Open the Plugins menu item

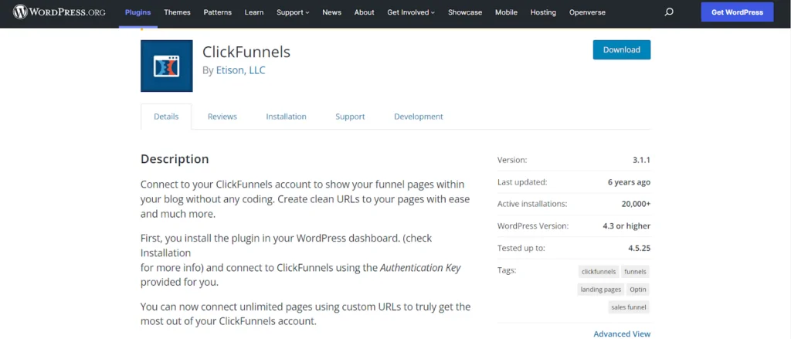pos(137,12)
